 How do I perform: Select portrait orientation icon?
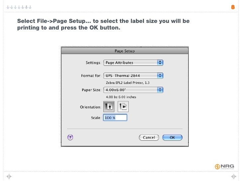109,106
